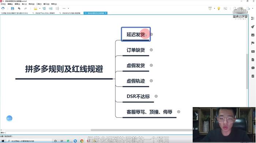
Task: Expand the 延迟发货 topic with its circle button
Action: (x=151, y=34)
